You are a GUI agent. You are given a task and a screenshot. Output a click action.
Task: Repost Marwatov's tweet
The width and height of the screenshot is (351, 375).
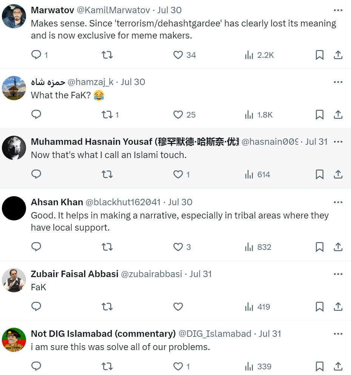[x=107, y=55]
